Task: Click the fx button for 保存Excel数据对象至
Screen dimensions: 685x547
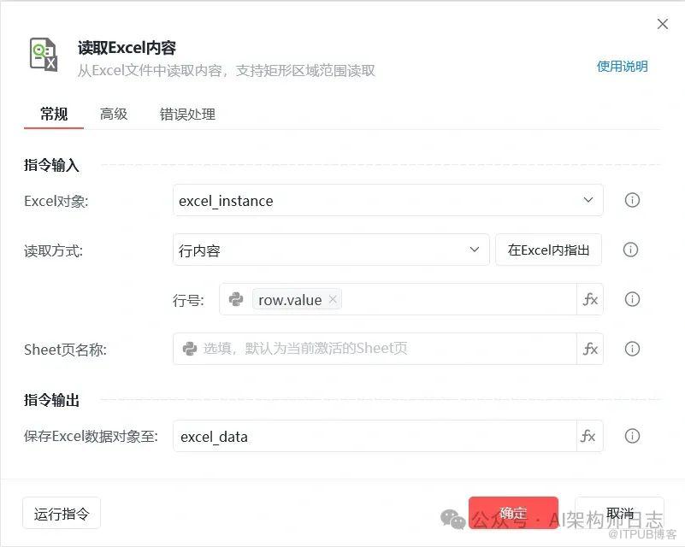Action: [590, 436]
